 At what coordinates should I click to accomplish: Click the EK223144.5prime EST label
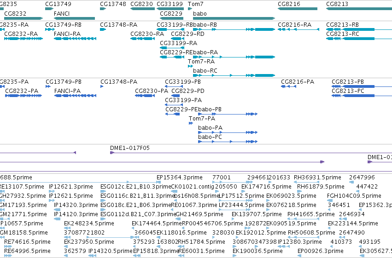[353, 224]
